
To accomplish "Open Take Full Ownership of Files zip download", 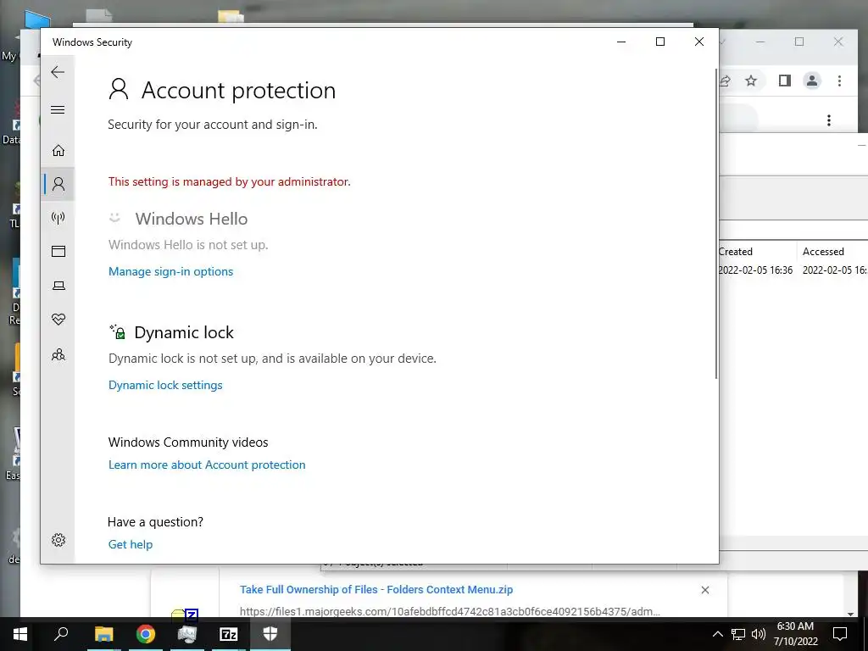I will click(x=376, y=590).
